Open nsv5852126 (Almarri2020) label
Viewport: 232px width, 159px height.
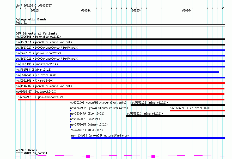pyautogui.click(x=149, y=103)
